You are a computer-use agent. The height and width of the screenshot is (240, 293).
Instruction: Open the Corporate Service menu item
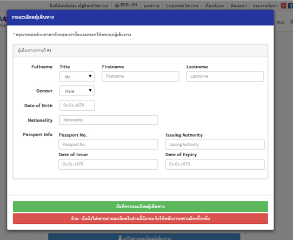tap(182, 5)
